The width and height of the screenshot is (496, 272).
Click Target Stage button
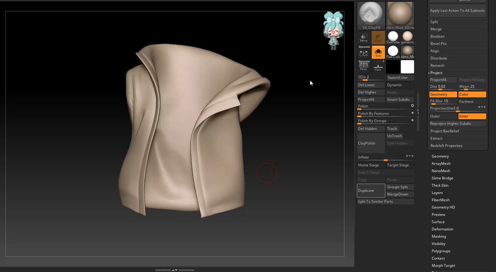click(x=400, y=165)
